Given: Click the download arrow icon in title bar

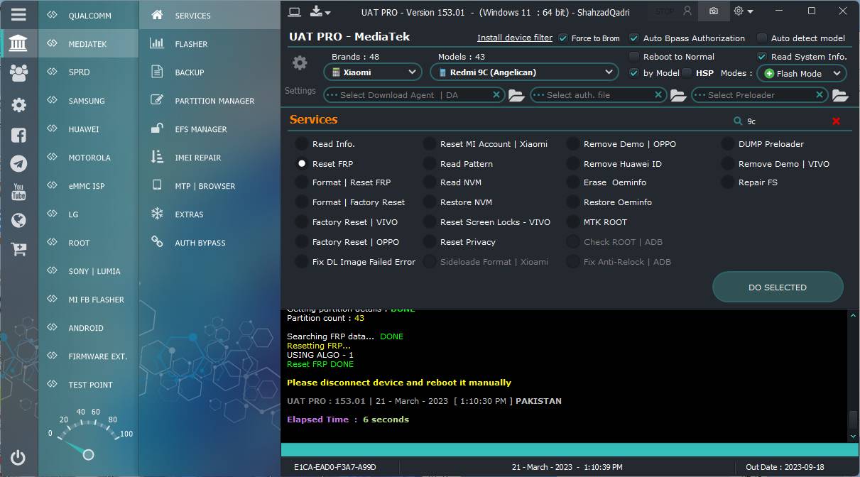Looking at the screenshot, I should coord(320,11).
